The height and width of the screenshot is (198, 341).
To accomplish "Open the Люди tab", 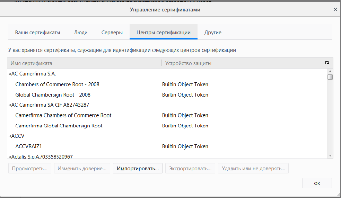I will [x=81, y=33].
